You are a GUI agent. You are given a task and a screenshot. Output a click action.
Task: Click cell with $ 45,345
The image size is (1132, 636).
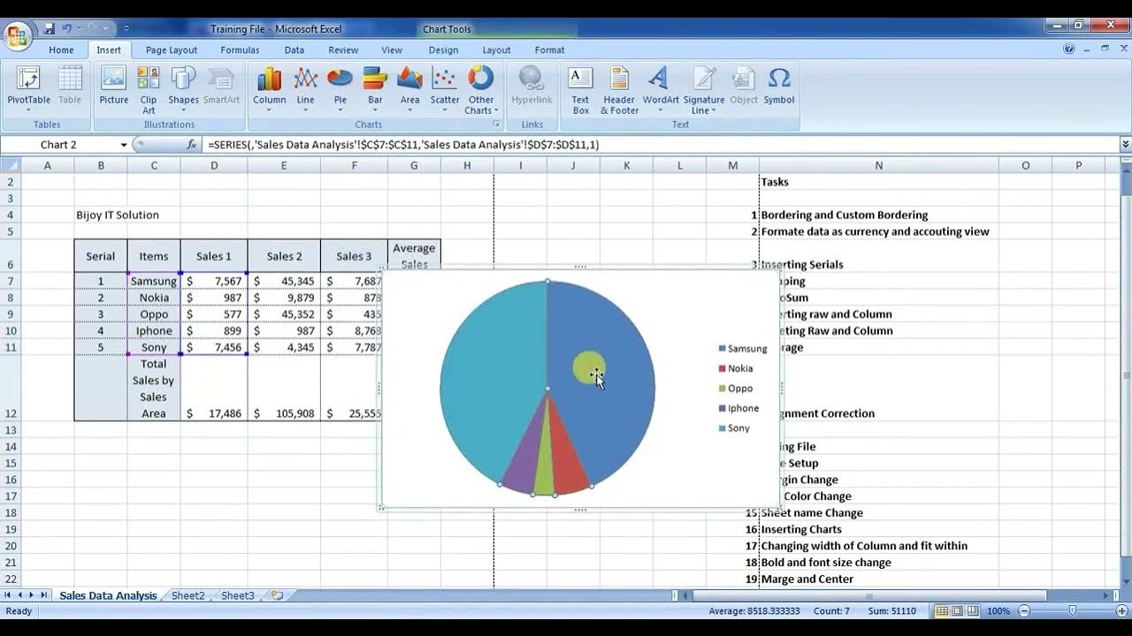click(284, 281)
